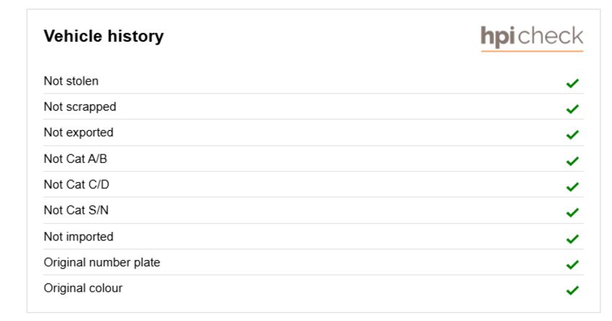Click the green checkmark for Not imported

572,238
